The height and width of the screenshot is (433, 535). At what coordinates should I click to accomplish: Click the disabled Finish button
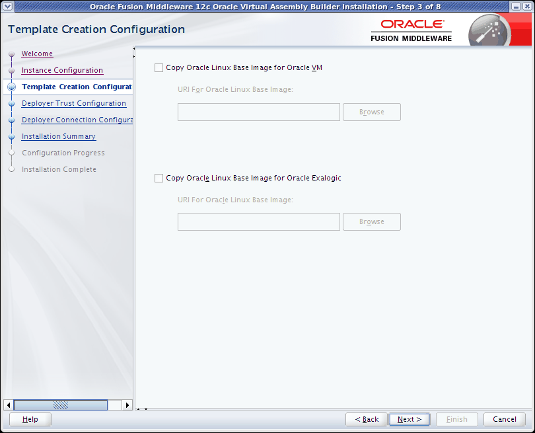click(x=457, y=419)
